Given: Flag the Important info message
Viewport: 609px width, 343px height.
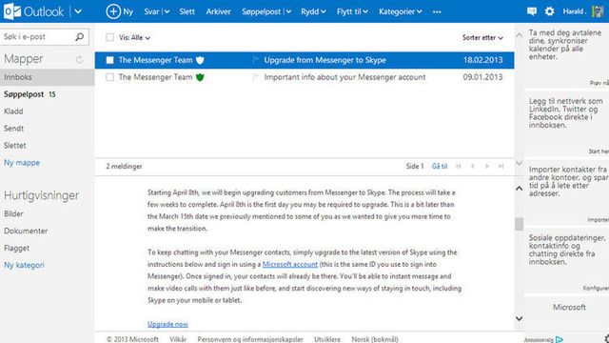Looking at the screenshot, I should [256, 77].
